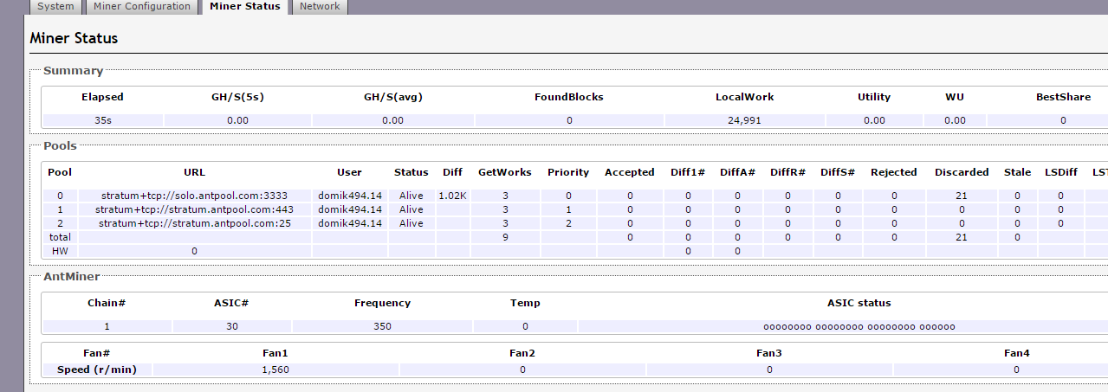1108x392 pixels.
Task: Click the Summary section label
Action: 73,71
